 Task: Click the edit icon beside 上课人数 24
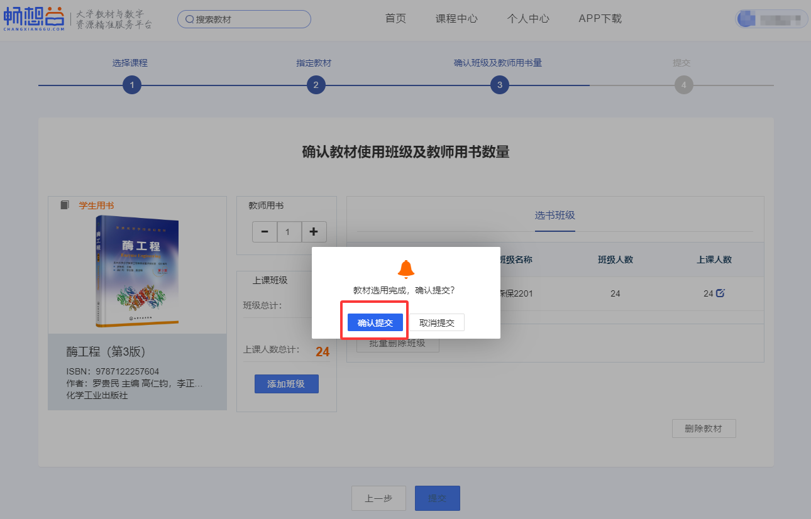[x=720, y=293]
